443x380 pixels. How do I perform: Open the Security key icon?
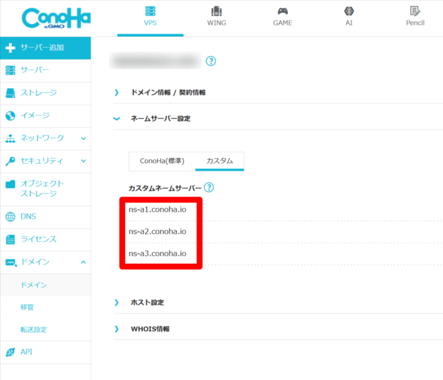coord(10,161)
